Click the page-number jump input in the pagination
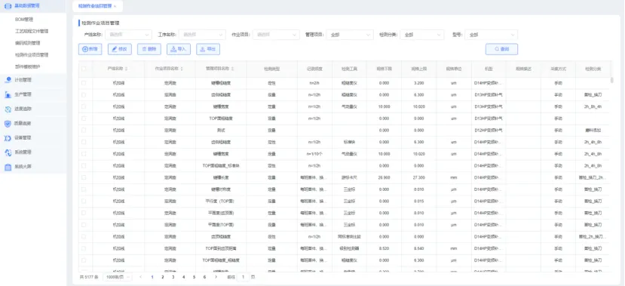The width and height of the screenshot is (625, 286). click(243, 277)
